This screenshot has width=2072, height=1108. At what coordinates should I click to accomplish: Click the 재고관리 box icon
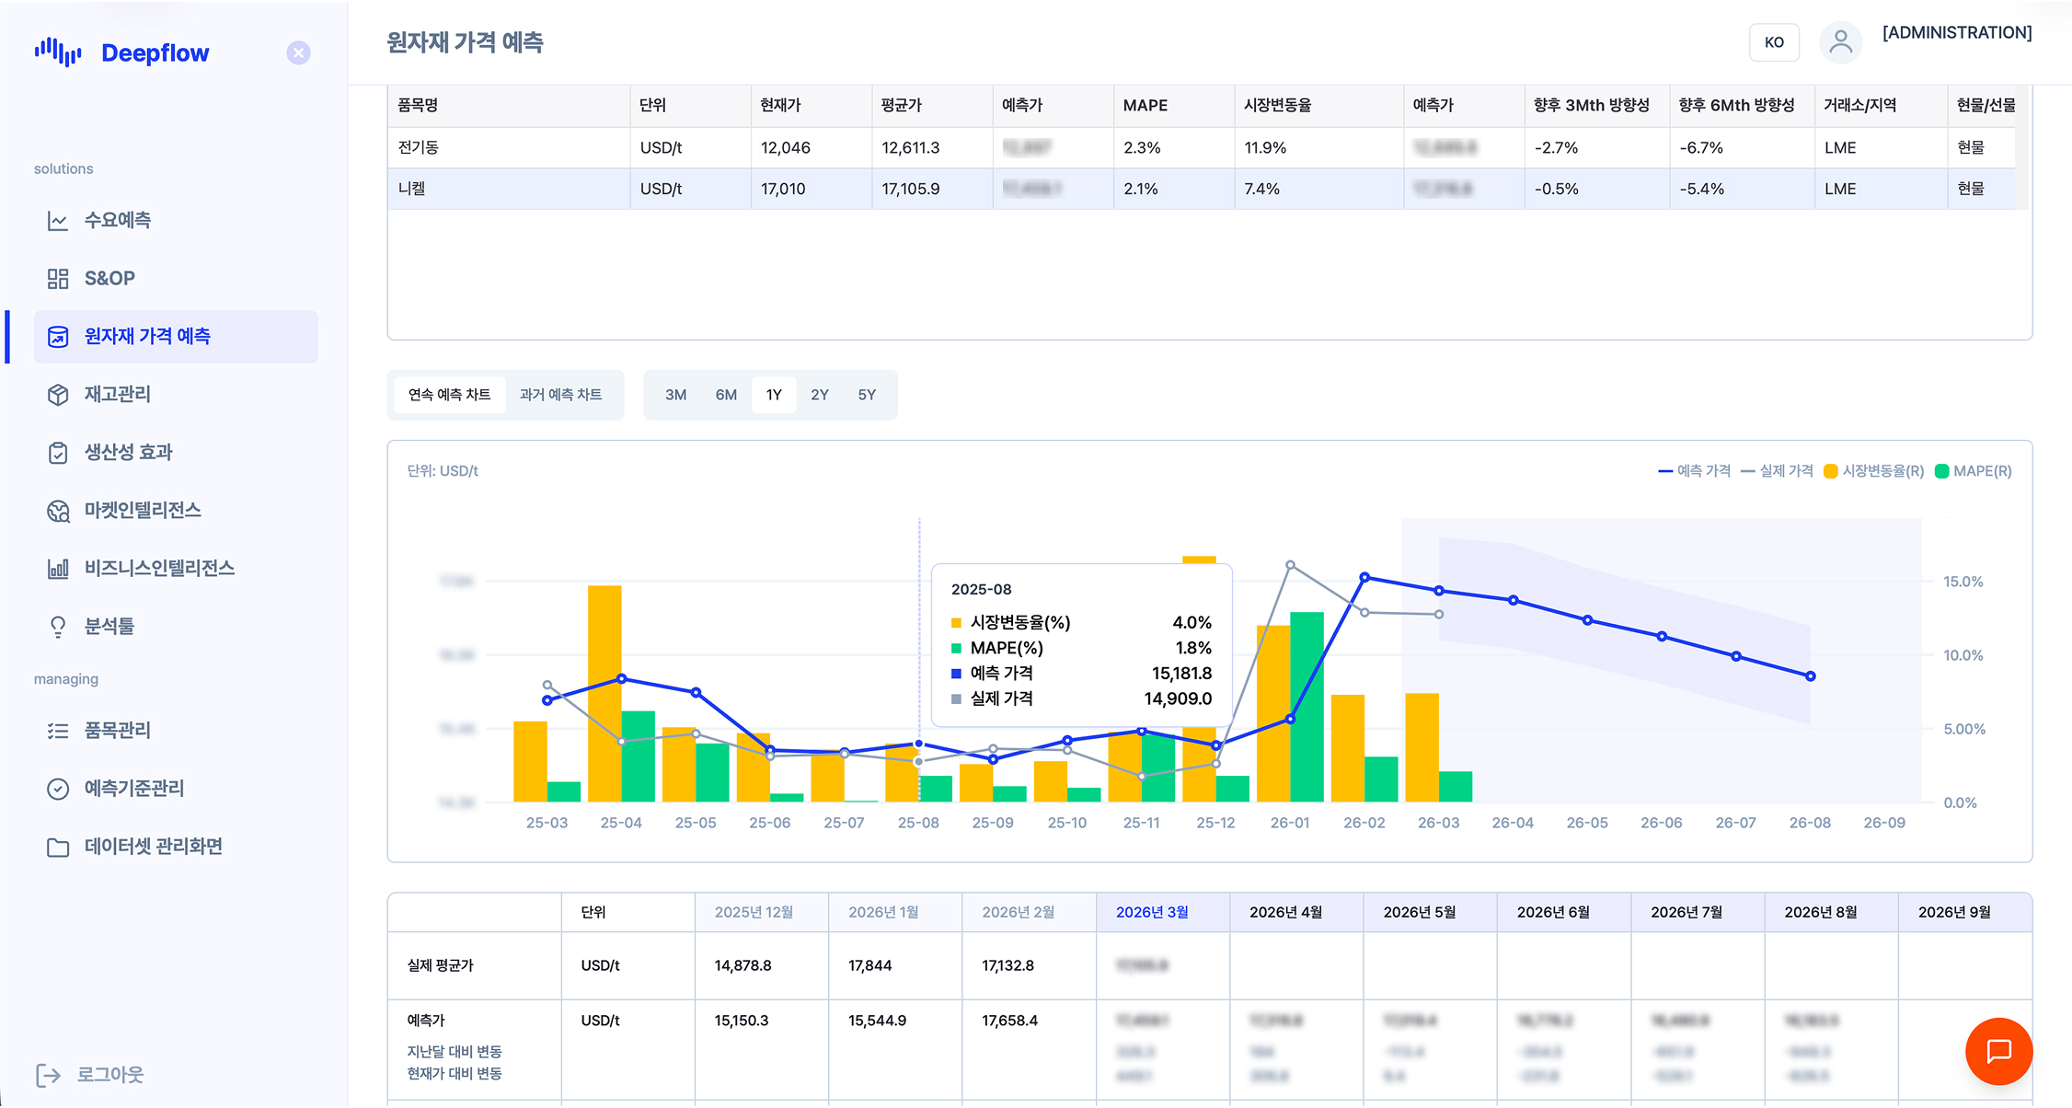(x=58, y=395)
